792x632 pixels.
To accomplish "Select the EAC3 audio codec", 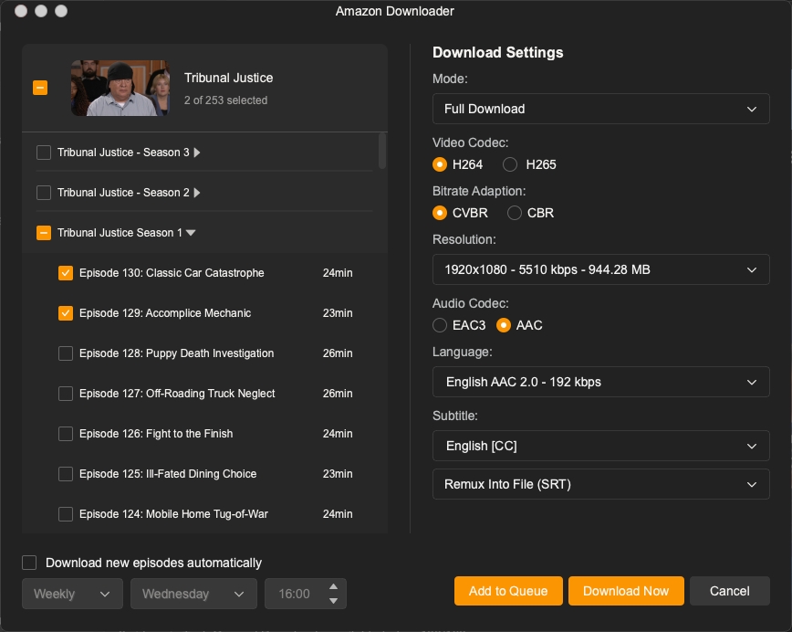I will (440, 325).
